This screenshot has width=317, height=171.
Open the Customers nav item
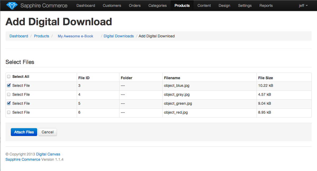point(112,6)
